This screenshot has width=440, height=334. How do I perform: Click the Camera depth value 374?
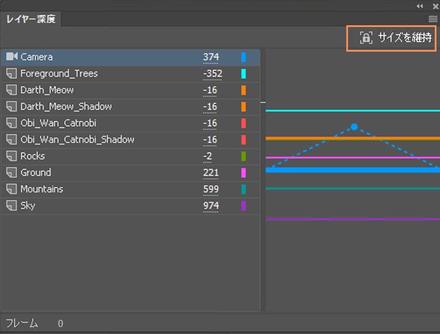click(211, 57)
